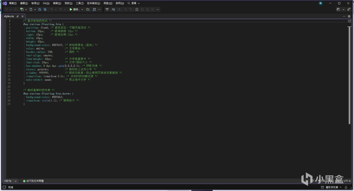Click the #007bff color value on line 8
The image size is (354, 191).
(58, 45)
